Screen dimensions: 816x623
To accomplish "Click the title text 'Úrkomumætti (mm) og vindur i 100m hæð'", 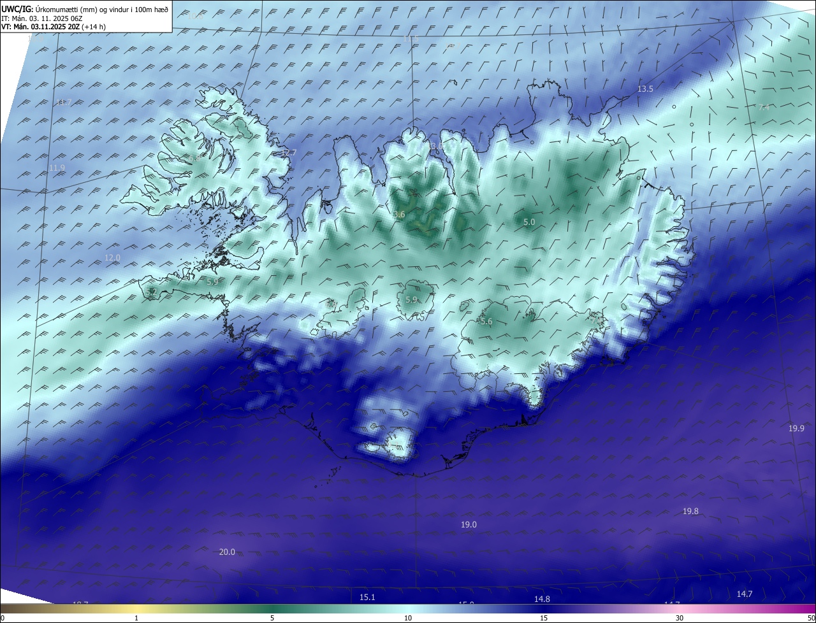I will (102, 10).
